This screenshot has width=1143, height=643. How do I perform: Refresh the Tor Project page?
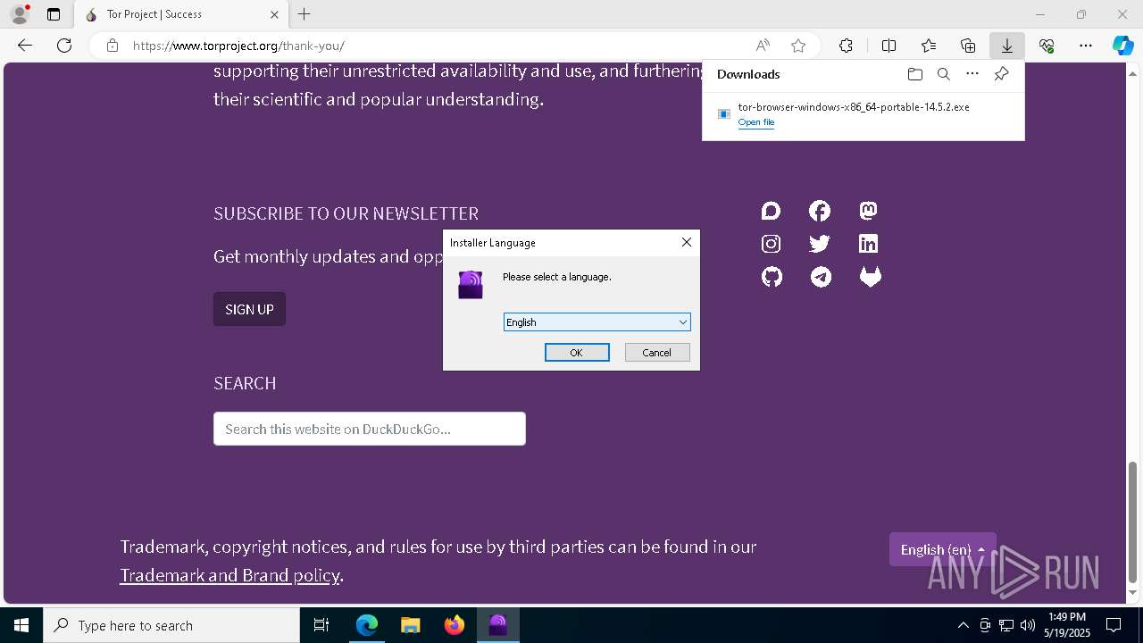click(64, 46)
